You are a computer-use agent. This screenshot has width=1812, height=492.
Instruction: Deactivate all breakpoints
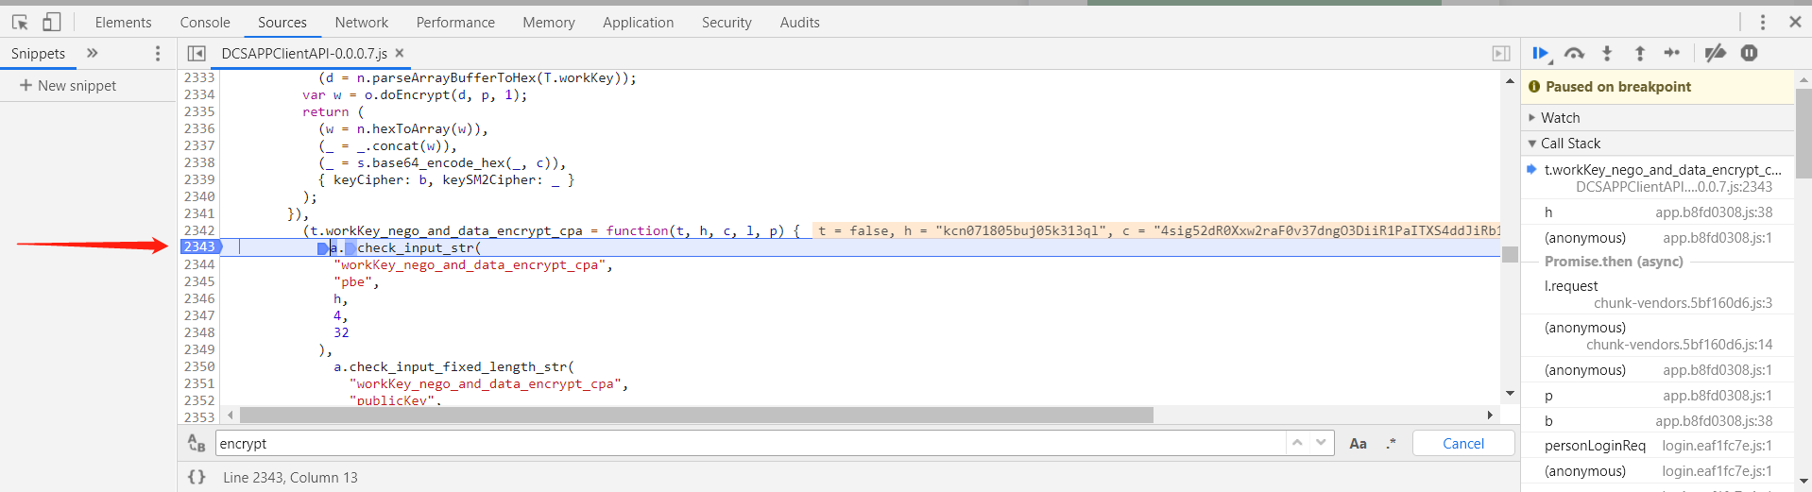point(1716,54)
